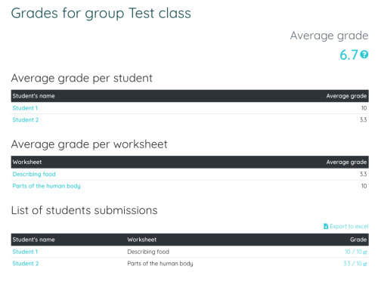Click Worksheet header in per-worksheet average table

[27, 162]
